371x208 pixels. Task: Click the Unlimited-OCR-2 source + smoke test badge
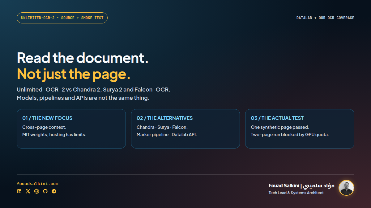tap(62, 18)
